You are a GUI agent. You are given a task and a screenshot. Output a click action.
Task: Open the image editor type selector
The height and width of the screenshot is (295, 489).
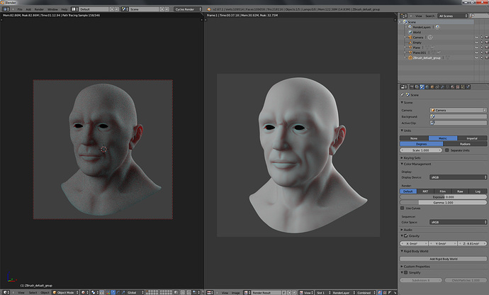[x=210, y=292]
